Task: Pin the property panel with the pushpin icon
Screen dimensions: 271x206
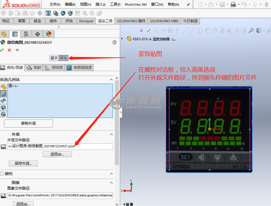Action: pyautogui.click(x=17, y=50)
